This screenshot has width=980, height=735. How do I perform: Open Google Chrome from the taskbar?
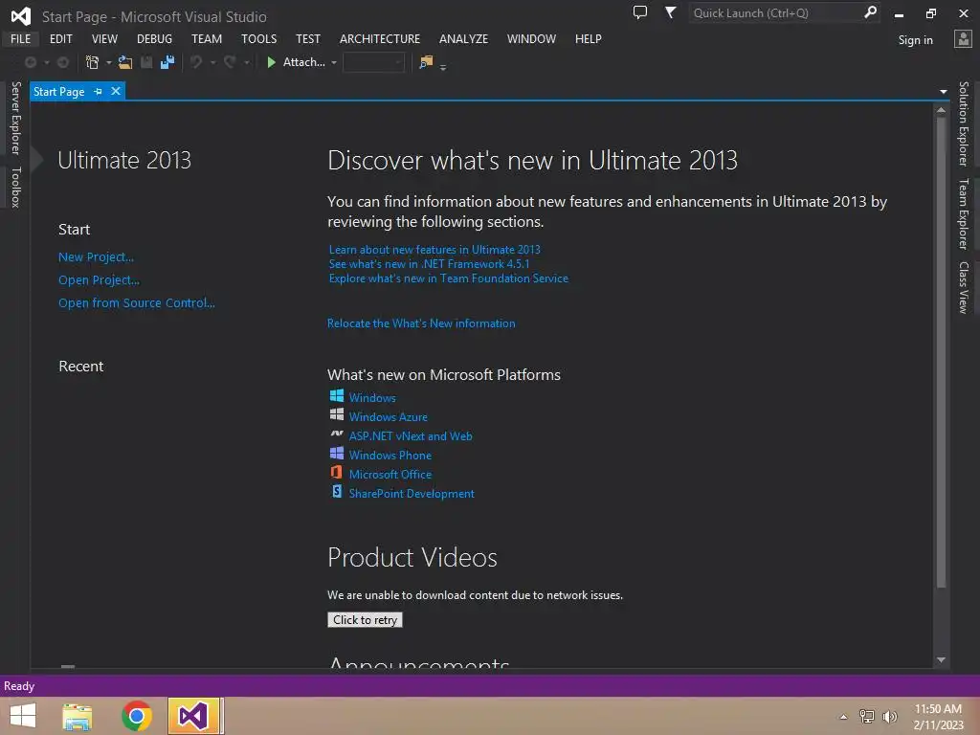point(136,716)
